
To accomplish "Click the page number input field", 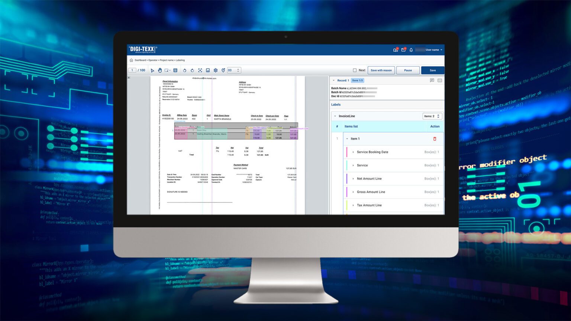I will [x=132, y=70].
